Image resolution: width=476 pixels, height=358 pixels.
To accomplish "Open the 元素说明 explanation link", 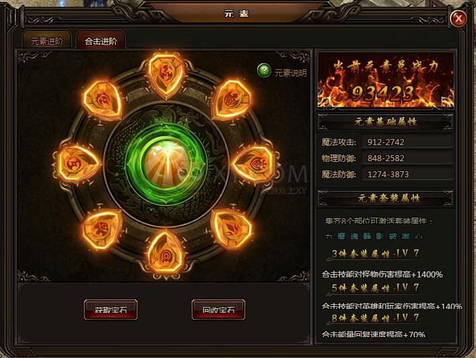I will (x=291, y=73).
